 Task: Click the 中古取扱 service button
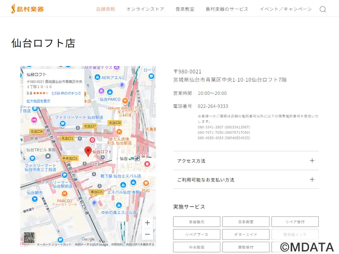[x=197, y=247]
